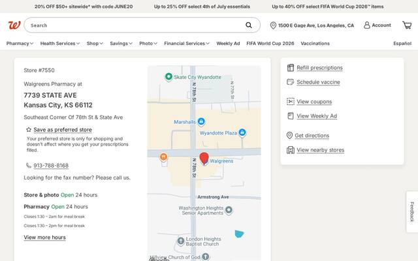Click the 7739 STATE AVE address heading
This screenshot has width=418, height=261.
point(50,95)
